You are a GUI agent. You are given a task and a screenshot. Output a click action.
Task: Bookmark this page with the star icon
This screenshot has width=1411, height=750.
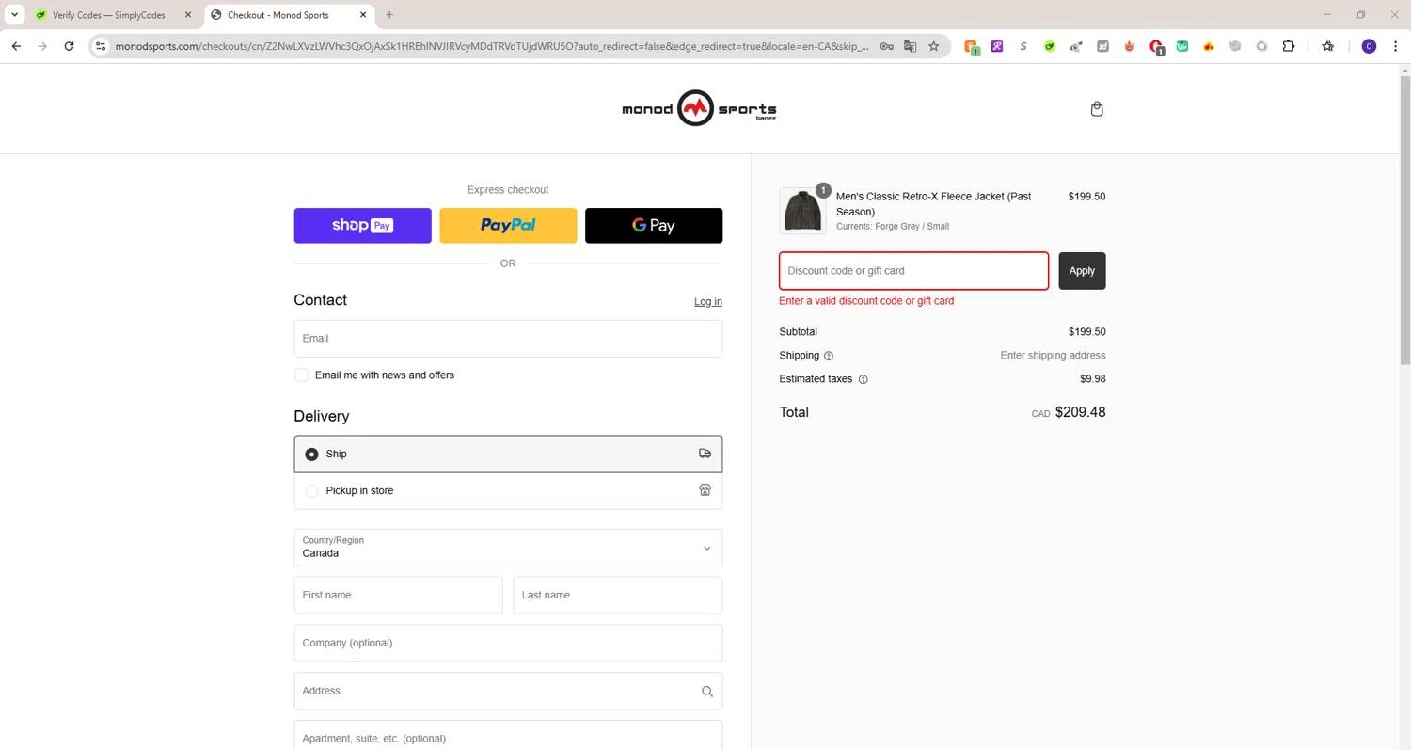click(933, 46)
